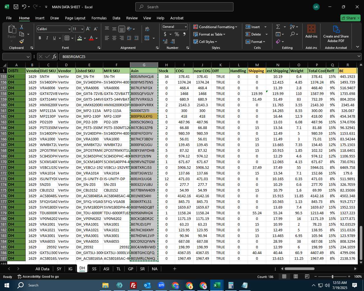Click the Undo arrow icon
The width and height of the screenshot is (364, 291).
click(x=24, y=7)
